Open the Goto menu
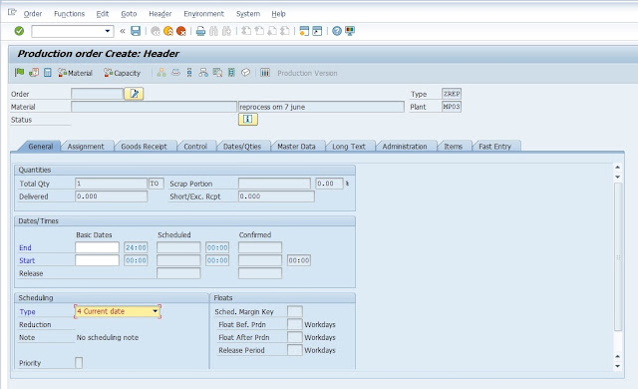 click(x=129, y=14)
